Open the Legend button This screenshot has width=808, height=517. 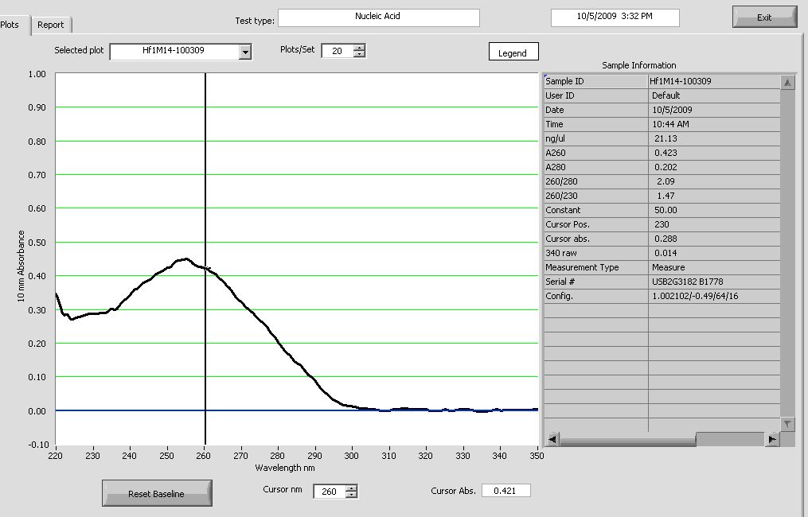513,52
